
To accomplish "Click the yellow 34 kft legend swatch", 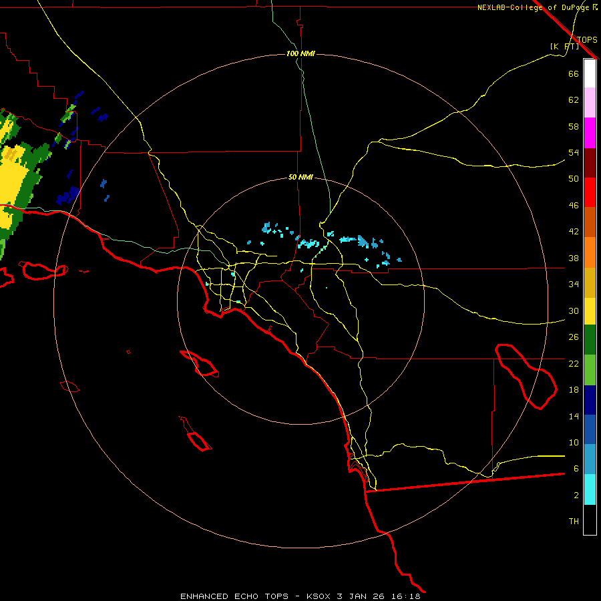I will (590, 311).
